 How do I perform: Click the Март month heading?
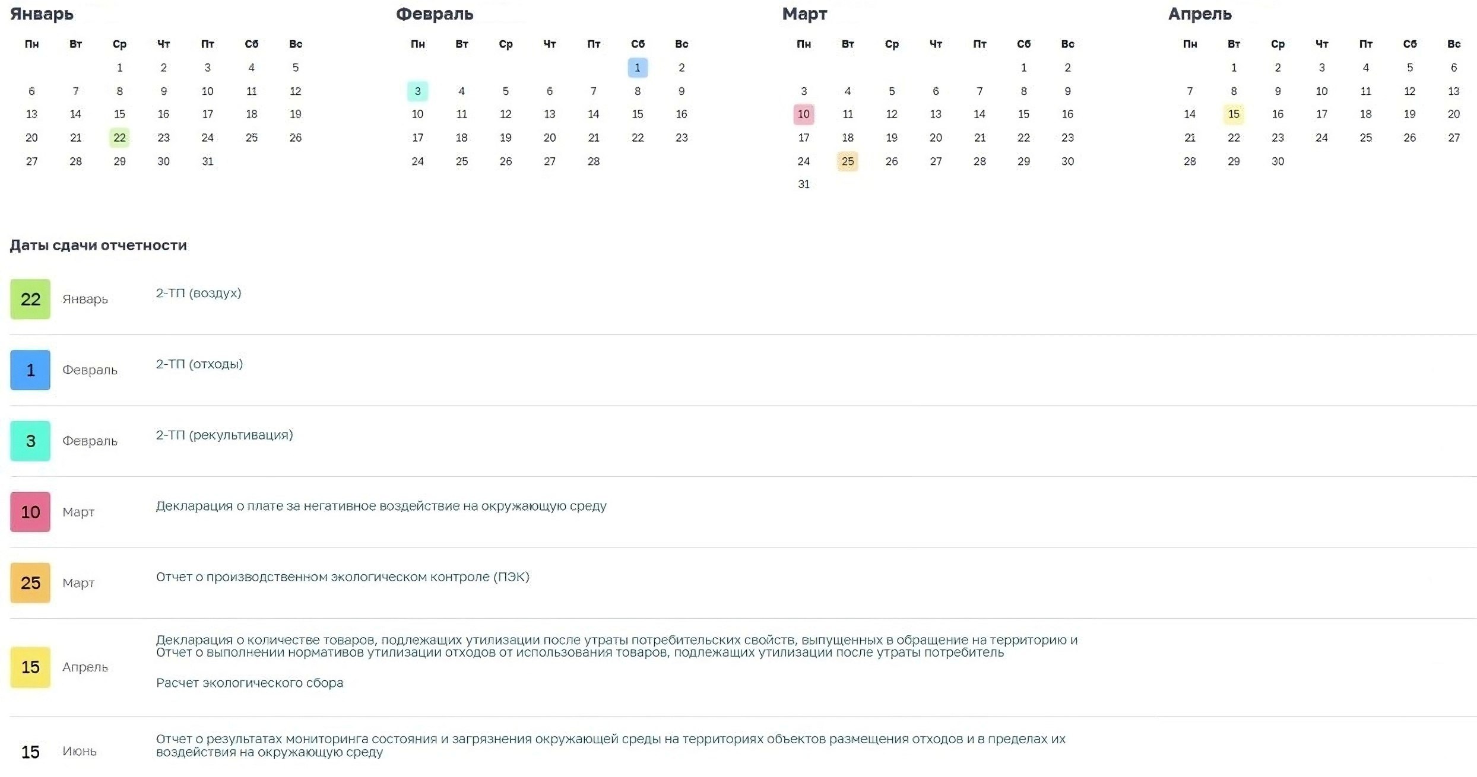804,14
